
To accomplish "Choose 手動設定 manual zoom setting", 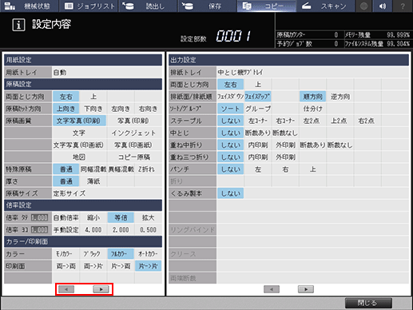I will [x=66, y=229].
